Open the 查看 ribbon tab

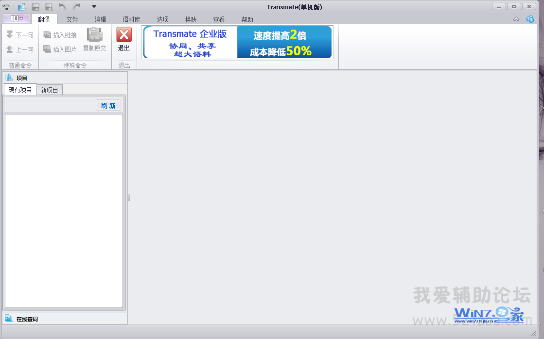point(219,19)
